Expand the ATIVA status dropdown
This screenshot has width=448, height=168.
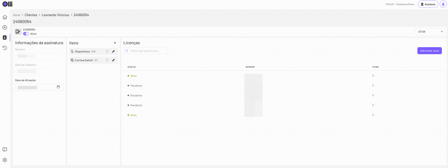[430, 31]
